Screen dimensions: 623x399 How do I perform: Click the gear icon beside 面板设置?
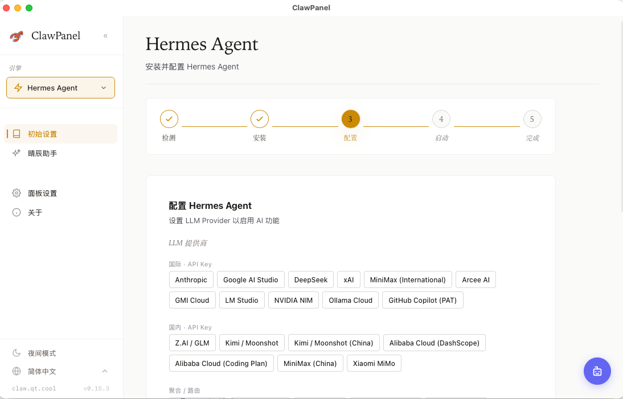point(17,193)
